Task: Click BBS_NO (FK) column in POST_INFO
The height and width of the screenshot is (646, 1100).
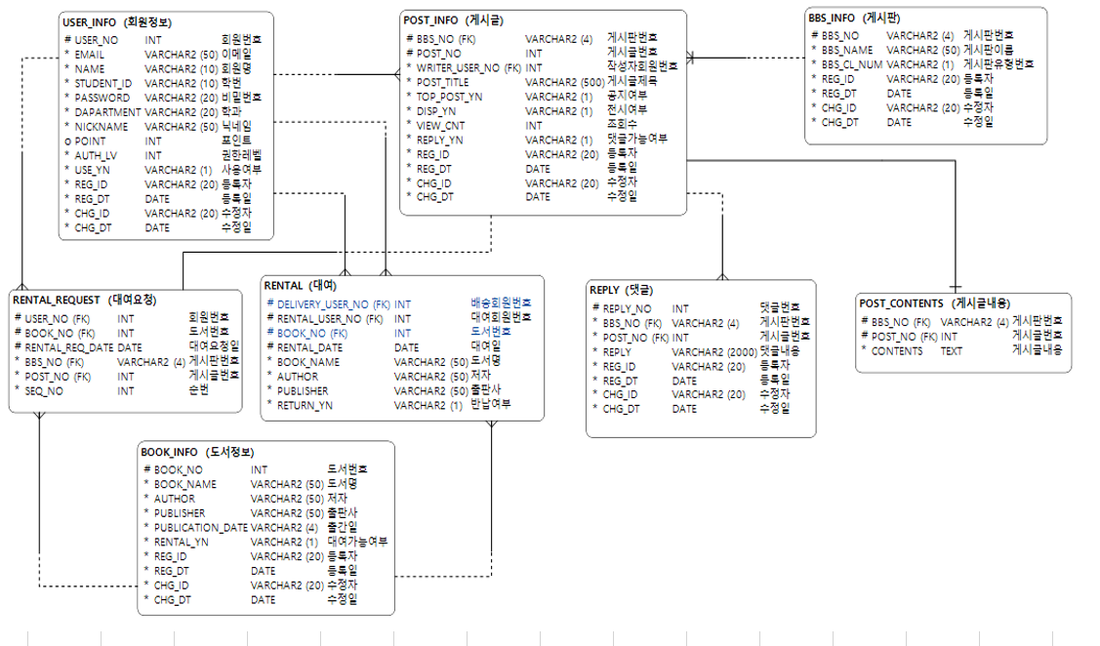Action: point(445,39)
